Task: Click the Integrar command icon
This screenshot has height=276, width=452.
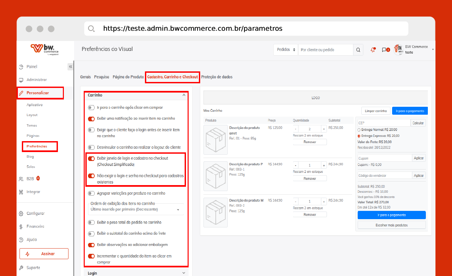Action: [x=21, y=192]
